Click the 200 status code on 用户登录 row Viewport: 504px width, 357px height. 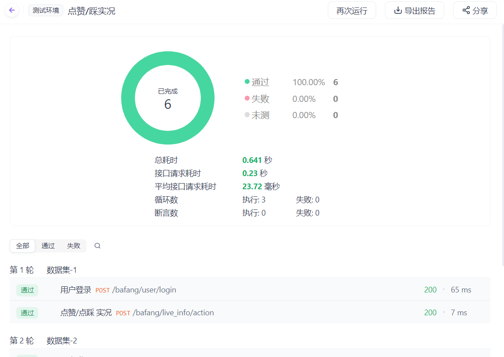430,290
